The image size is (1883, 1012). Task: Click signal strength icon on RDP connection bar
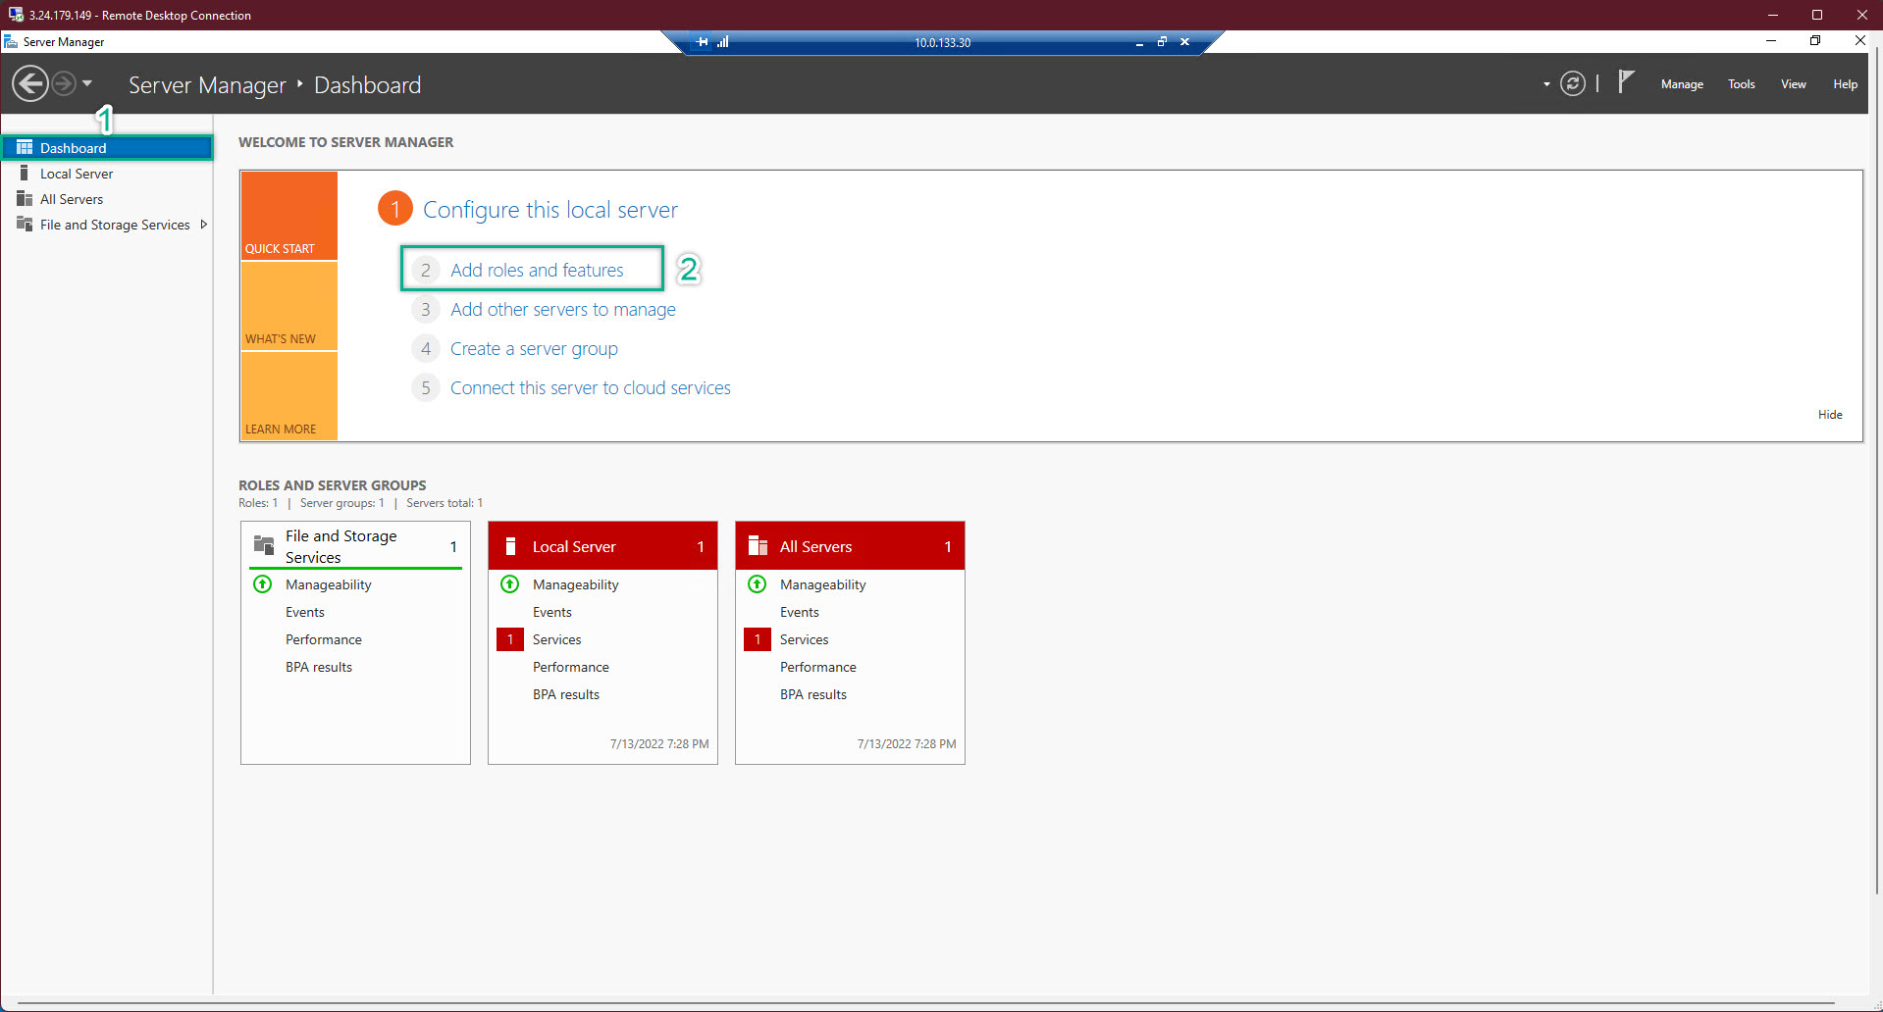723,42
